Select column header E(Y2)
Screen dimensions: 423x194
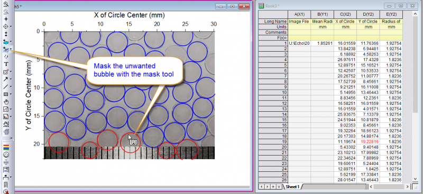point(391,15)
